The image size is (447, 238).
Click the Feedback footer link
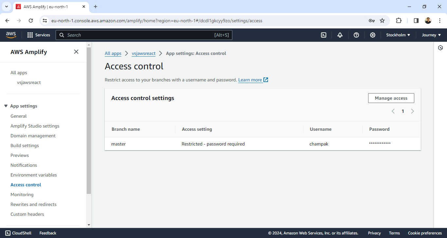coord(48,233)
